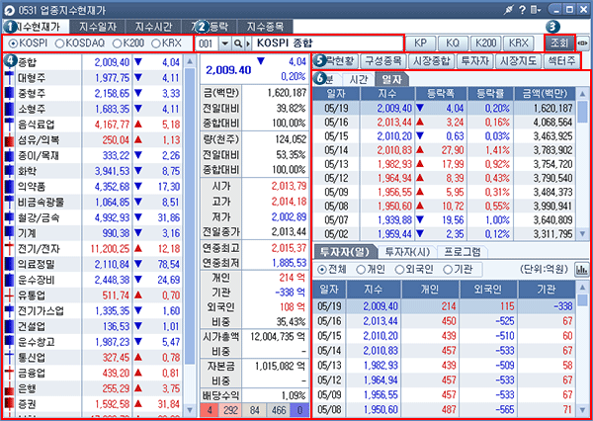Click the 투자자 button

pyautogui.click(x=474, y=61)
